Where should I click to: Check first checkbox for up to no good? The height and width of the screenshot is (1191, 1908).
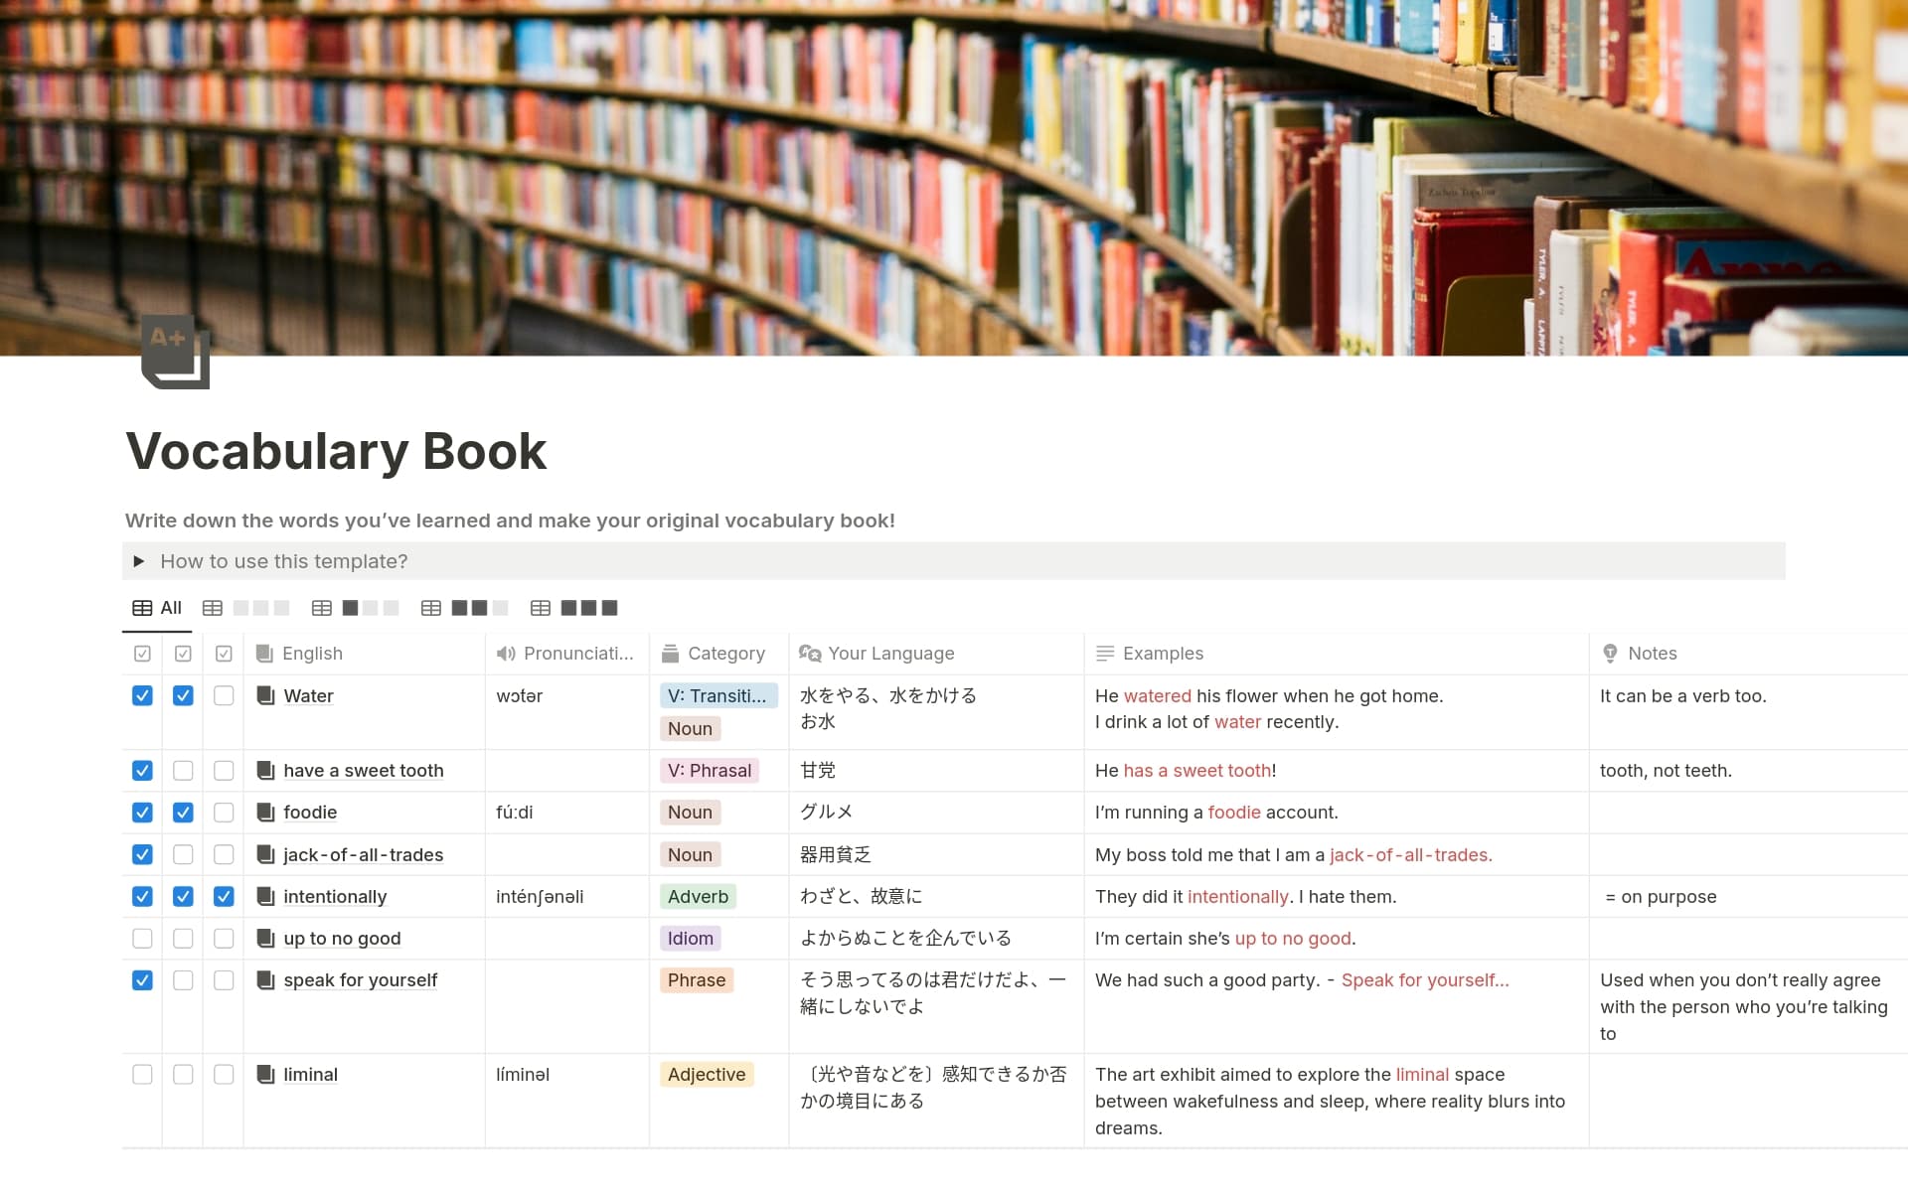[142, 939]
